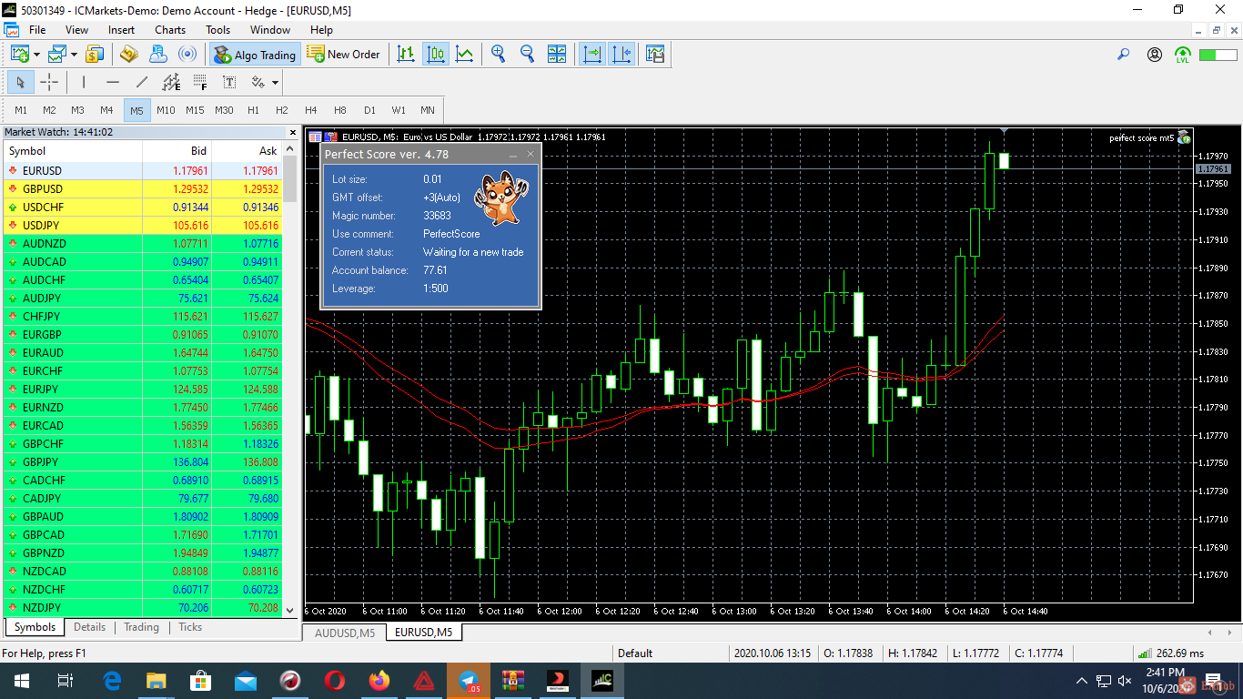Click the Market Watch vertical scrollbar thumb

click(x=290, y=178)
